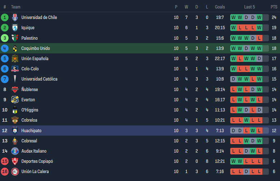Click the Last 5 column header
Screen dimensions: 280x181
(249, 7)
